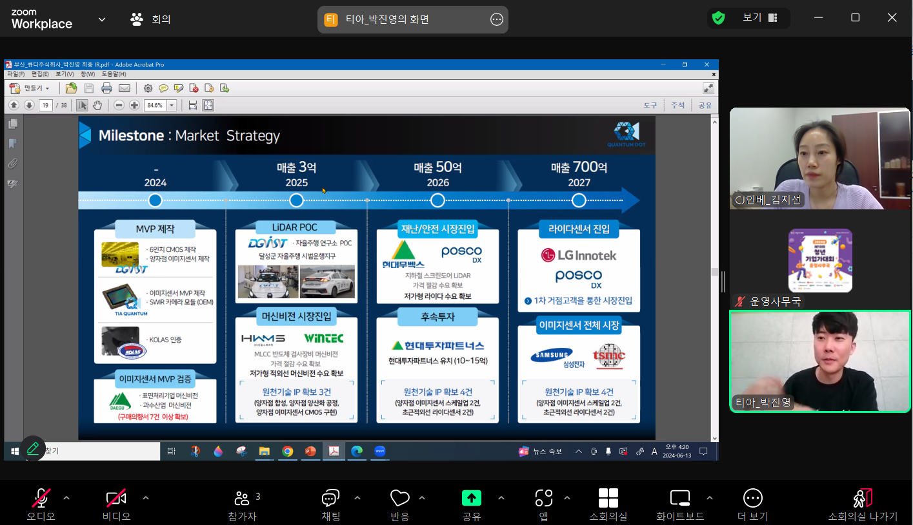Viewport: 913px width, 525px height.
Task: Click the green shield security icon
Action: [718, 18]
